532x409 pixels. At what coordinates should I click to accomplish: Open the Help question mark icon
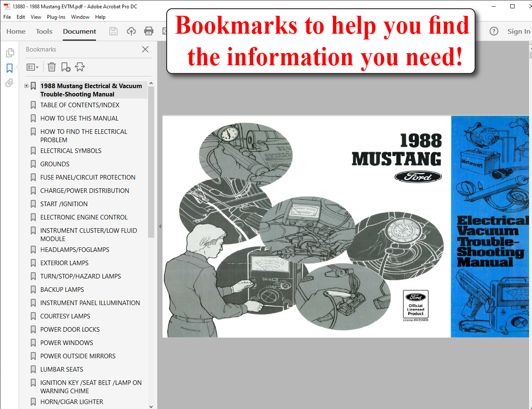point(494,31)
